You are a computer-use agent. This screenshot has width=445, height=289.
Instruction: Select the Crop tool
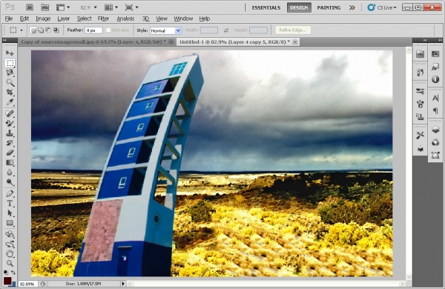tap(10, 92)
